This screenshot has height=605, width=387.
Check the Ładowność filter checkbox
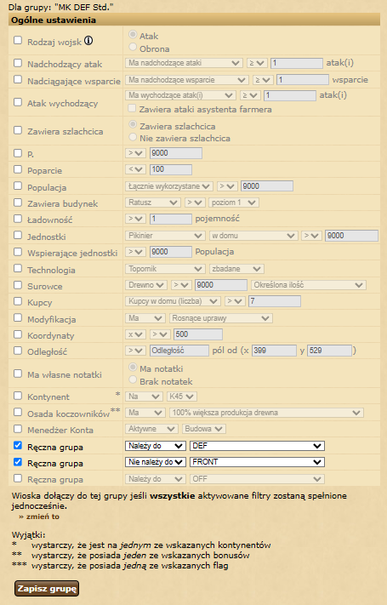(x=18, y=219)
